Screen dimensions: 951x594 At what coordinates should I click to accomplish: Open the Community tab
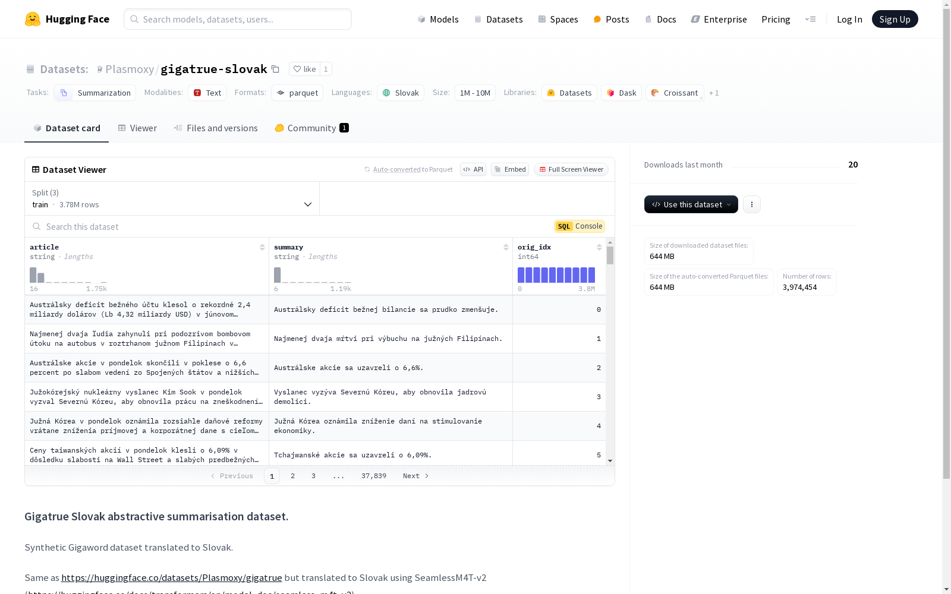(311, 128)
